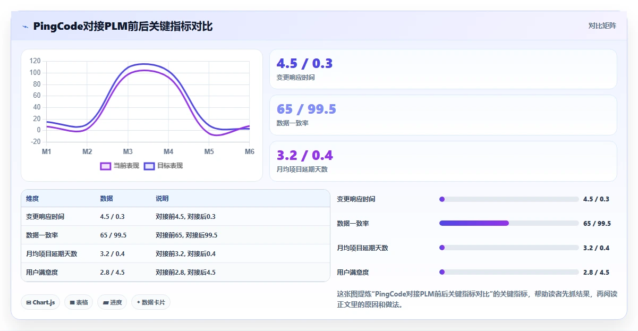This screenshot has width=638, height=331.
Task: Click the lightning icon beside the PingCode title
Action: (25, 27)
